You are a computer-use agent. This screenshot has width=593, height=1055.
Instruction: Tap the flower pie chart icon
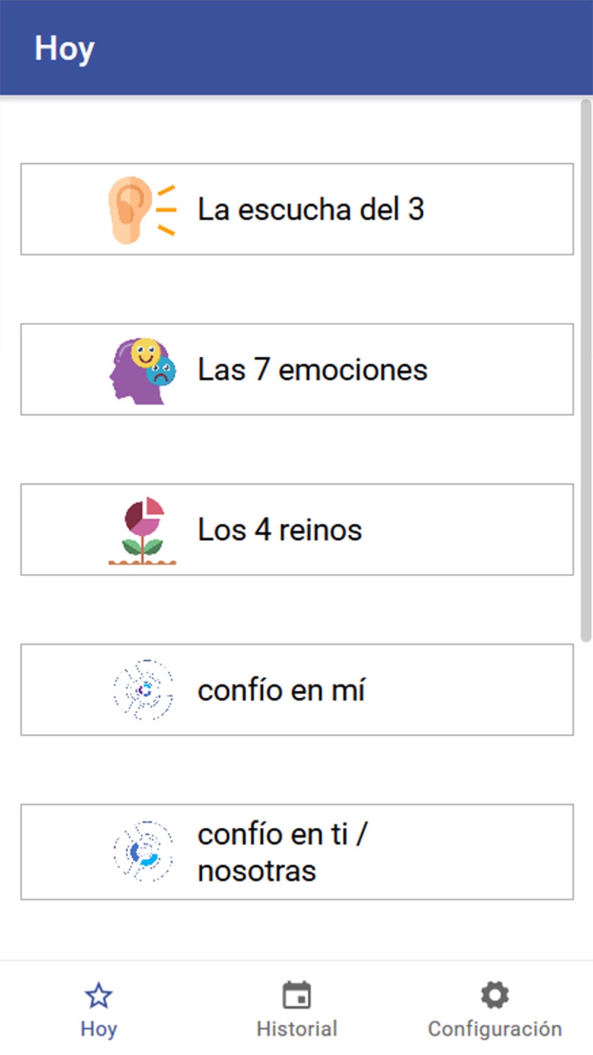(x=142, y=530)
